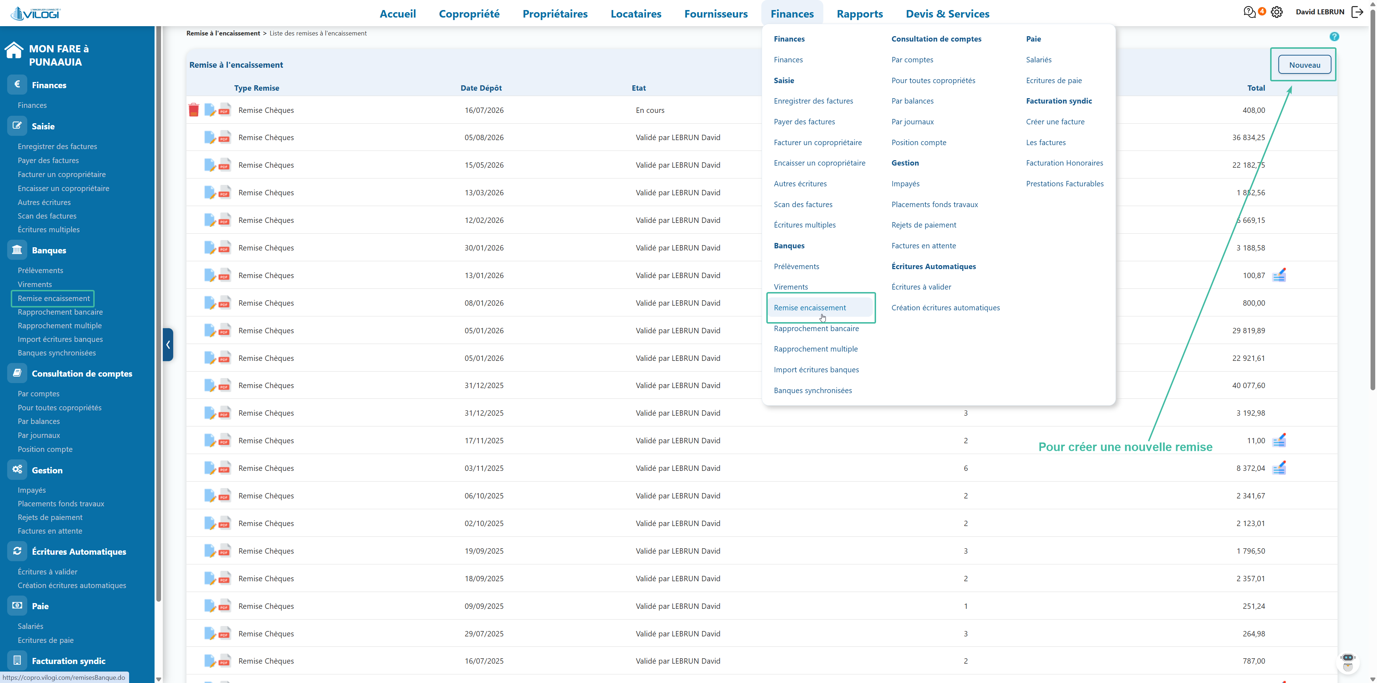Image resolution: width=1377 pixels, height=683 pixels.
Task: Click the Nouveau button
Action: tap(1304, 65)
